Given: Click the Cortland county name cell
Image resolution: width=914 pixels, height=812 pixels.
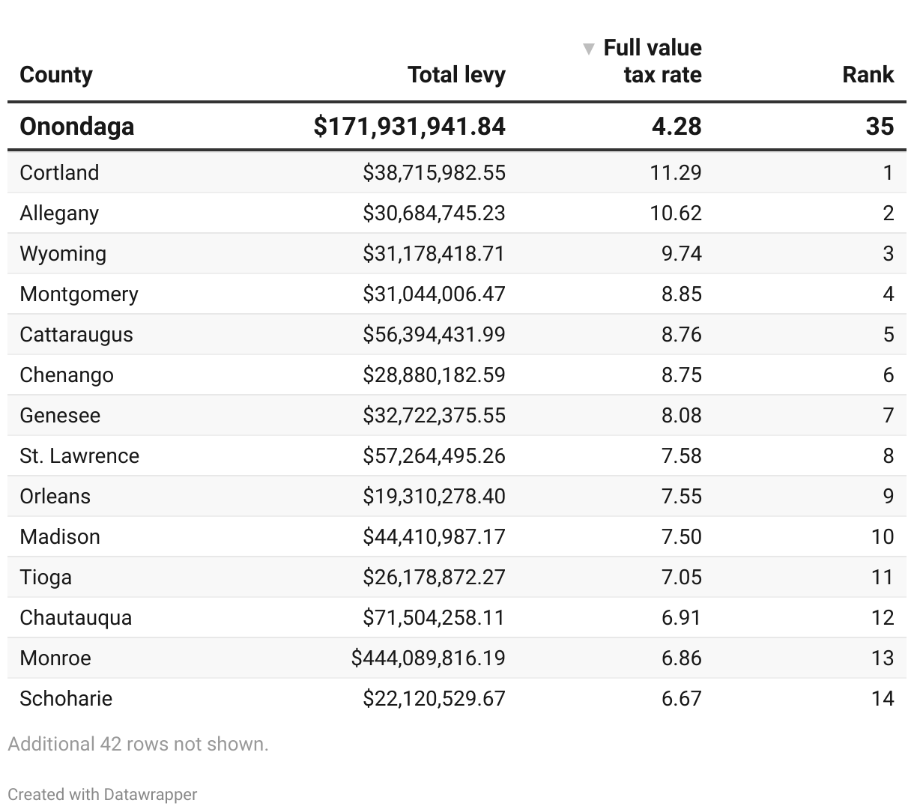Looking at the screenshot, I should click(59, 172).
